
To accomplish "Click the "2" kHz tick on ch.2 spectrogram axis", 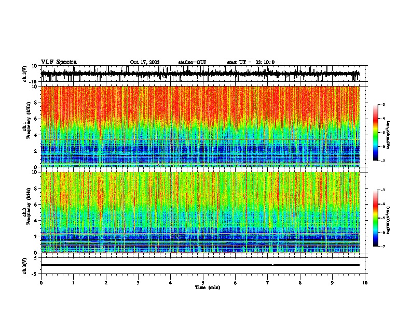I will (x=36, y=237).
